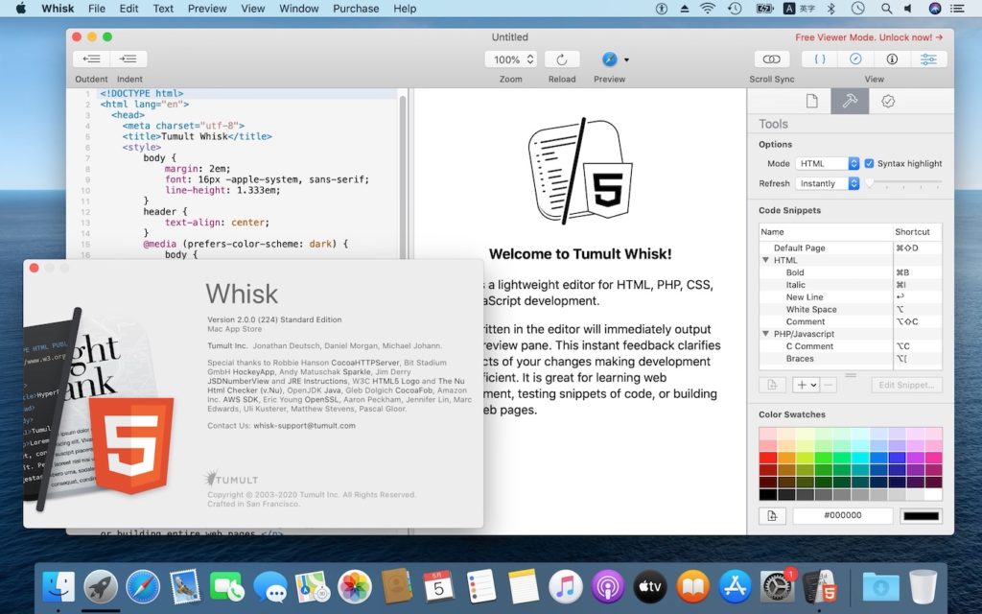Screen dimensions: 982x614
Task: Switch to the document page tab icon
Action: [x=811, y=101]
